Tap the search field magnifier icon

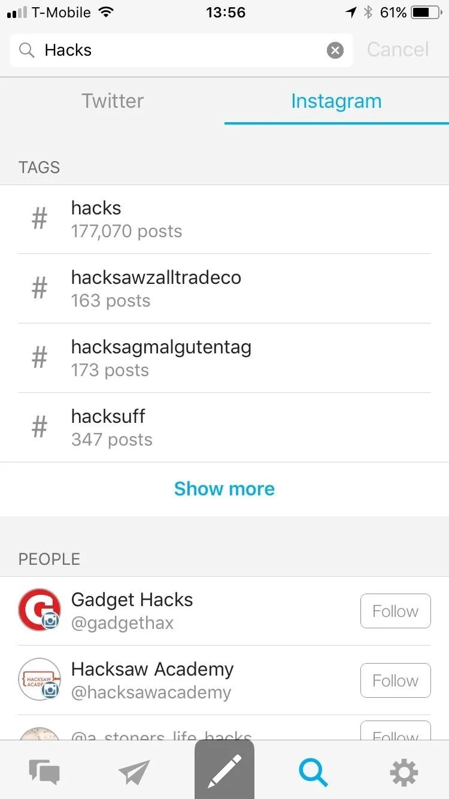coord(27,50)
